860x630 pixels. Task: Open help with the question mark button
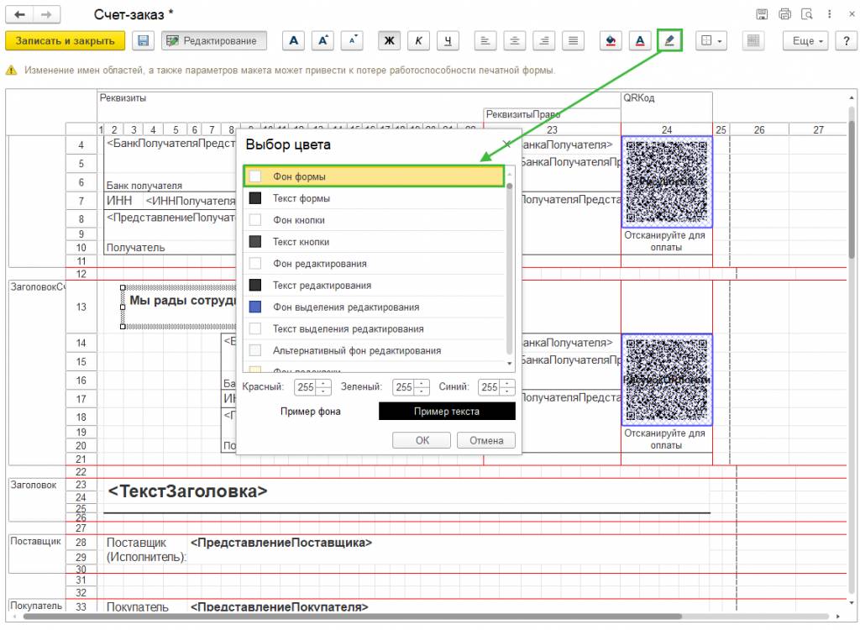(847, 40)
